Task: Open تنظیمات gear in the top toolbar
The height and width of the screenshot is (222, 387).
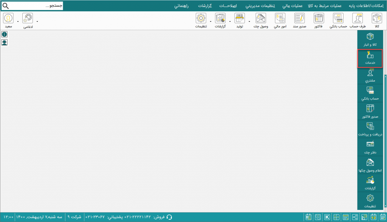Action: [x=201, y=20]
